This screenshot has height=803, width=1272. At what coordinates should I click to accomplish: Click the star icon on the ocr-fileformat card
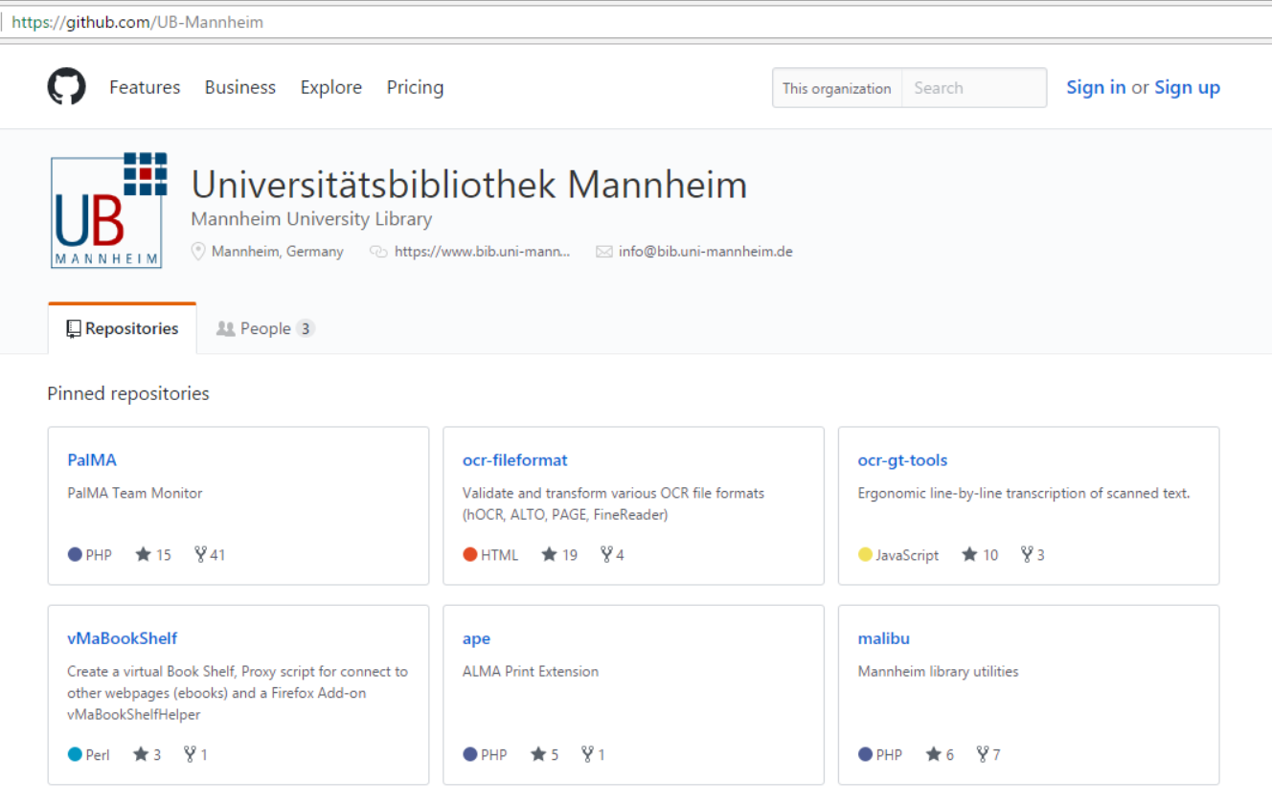point(549,554)
